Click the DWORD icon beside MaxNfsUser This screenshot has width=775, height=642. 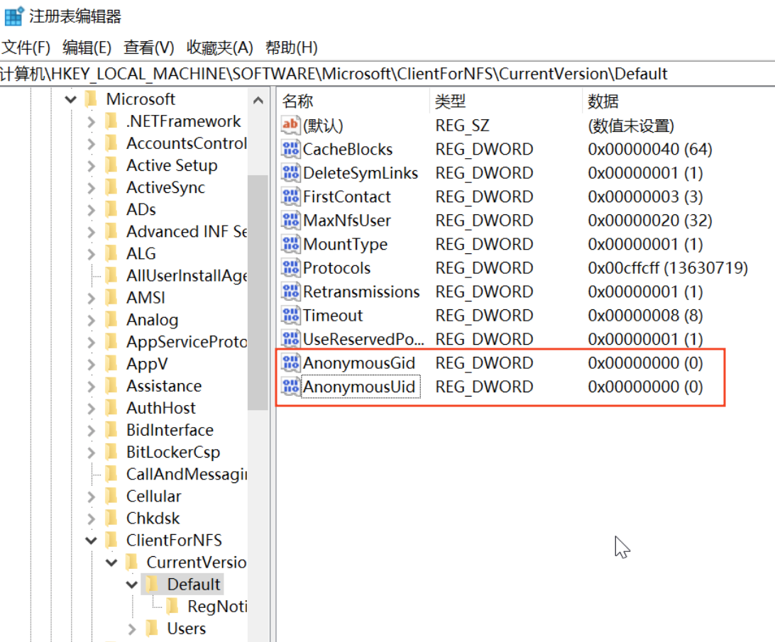pyautogui.click(x=291, y=221)
